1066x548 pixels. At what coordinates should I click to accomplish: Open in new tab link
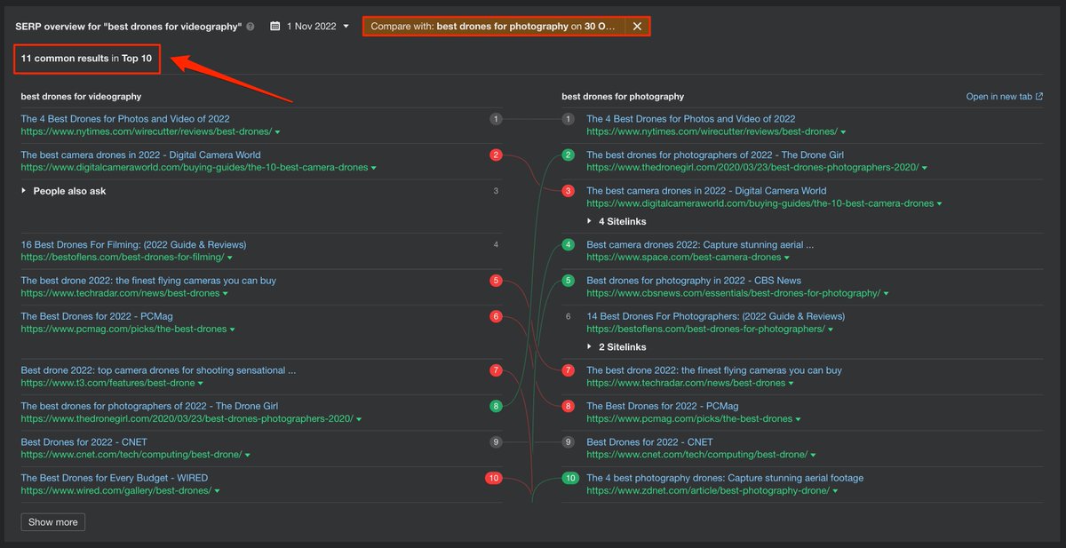pos(1005,97)
